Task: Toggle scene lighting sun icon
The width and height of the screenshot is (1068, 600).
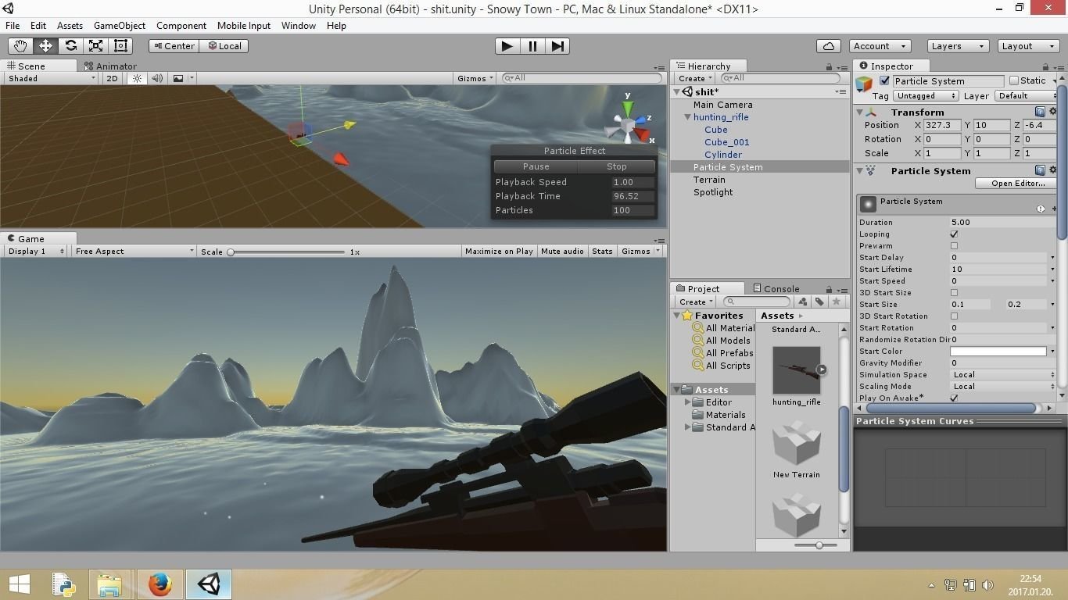Action: click(x=138, y=78)
